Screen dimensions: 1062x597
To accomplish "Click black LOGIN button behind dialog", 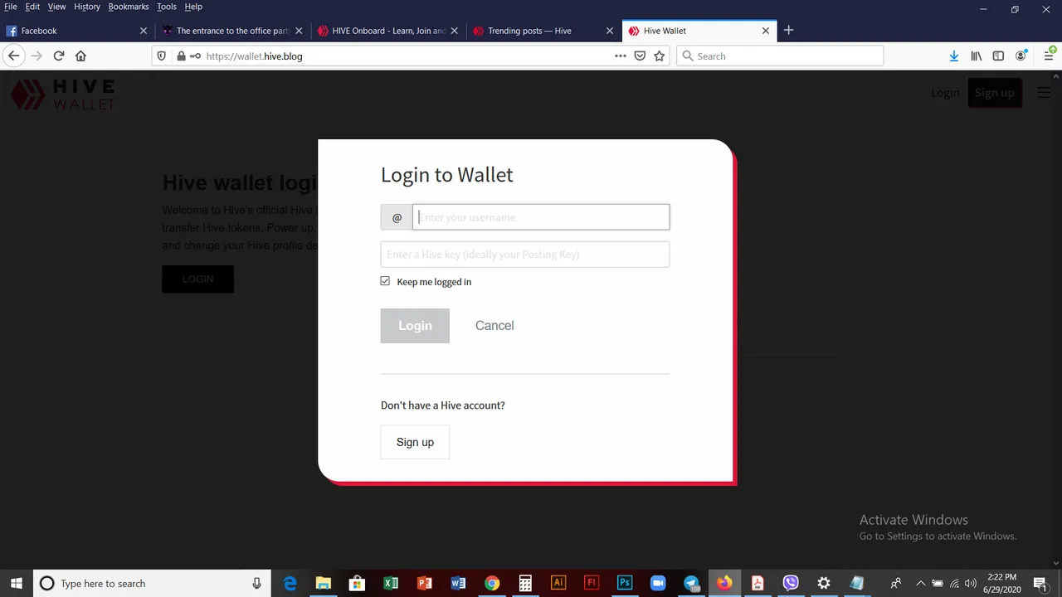I will coord(197,279).
